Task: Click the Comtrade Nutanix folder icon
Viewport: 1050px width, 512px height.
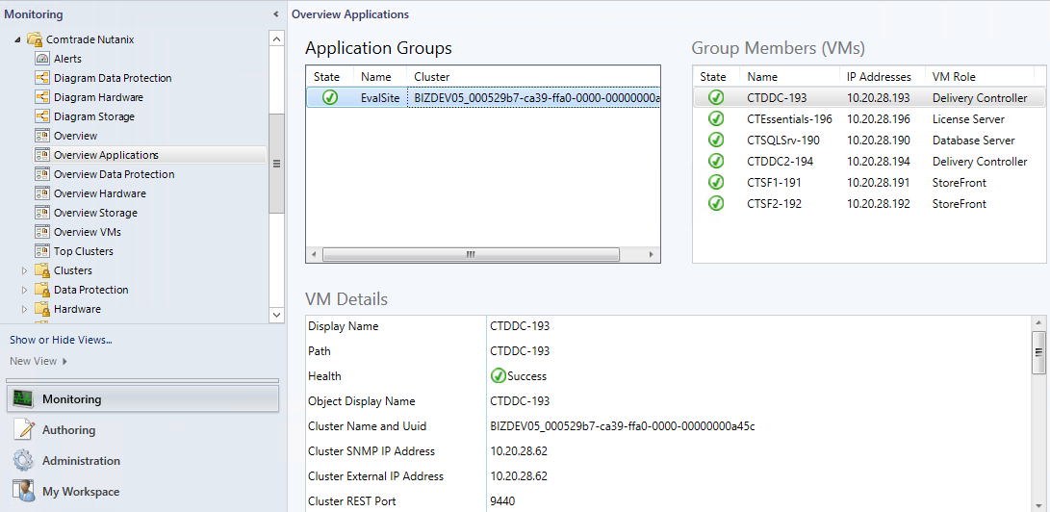Action: point(34,39)
